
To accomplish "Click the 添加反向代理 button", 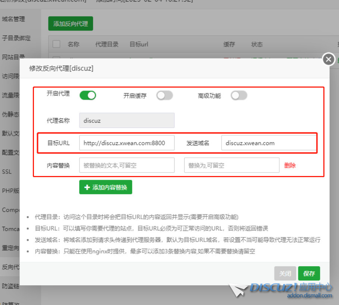I will click(x=71, y=23).
